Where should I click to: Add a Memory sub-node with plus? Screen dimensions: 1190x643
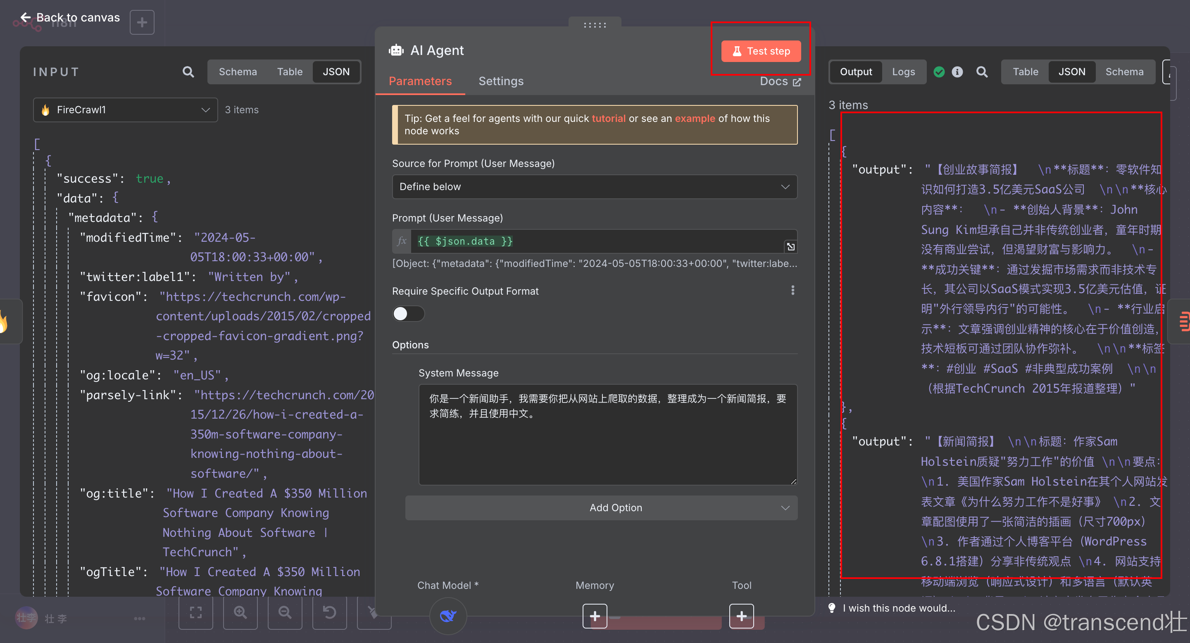coord(595,616)
